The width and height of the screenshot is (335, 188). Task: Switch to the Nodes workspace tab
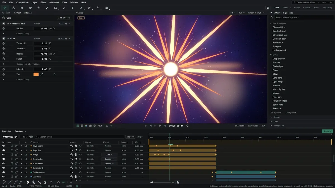point(297,8)
